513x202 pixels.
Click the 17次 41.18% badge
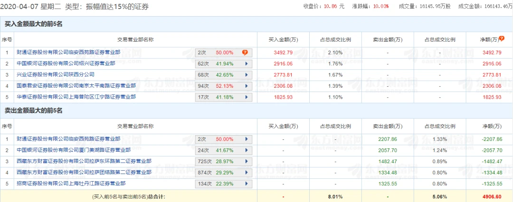pyautogui.click(x=224, y=97)
